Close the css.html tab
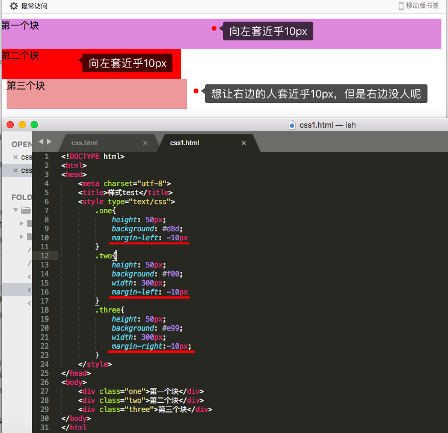Screen dimensions: 448x433 [x=145, y=143]
